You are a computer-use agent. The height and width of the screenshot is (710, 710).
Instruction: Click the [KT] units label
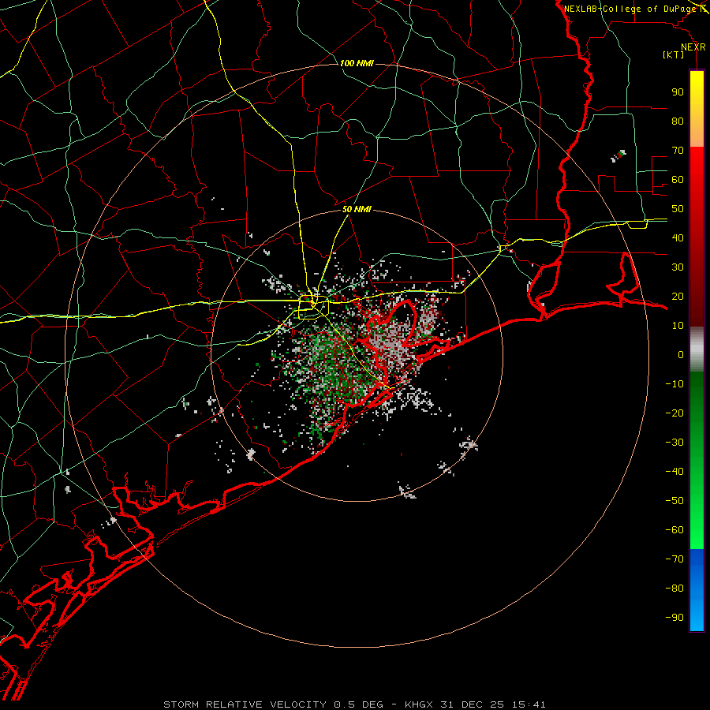point(674,54)
